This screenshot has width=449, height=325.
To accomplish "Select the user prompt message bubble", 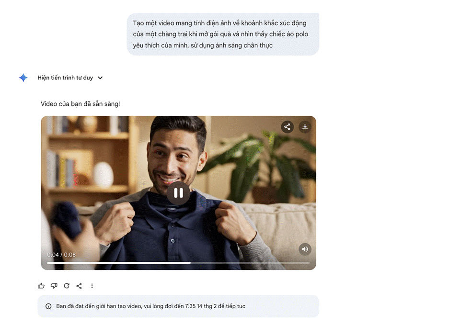I will [223, 33].
